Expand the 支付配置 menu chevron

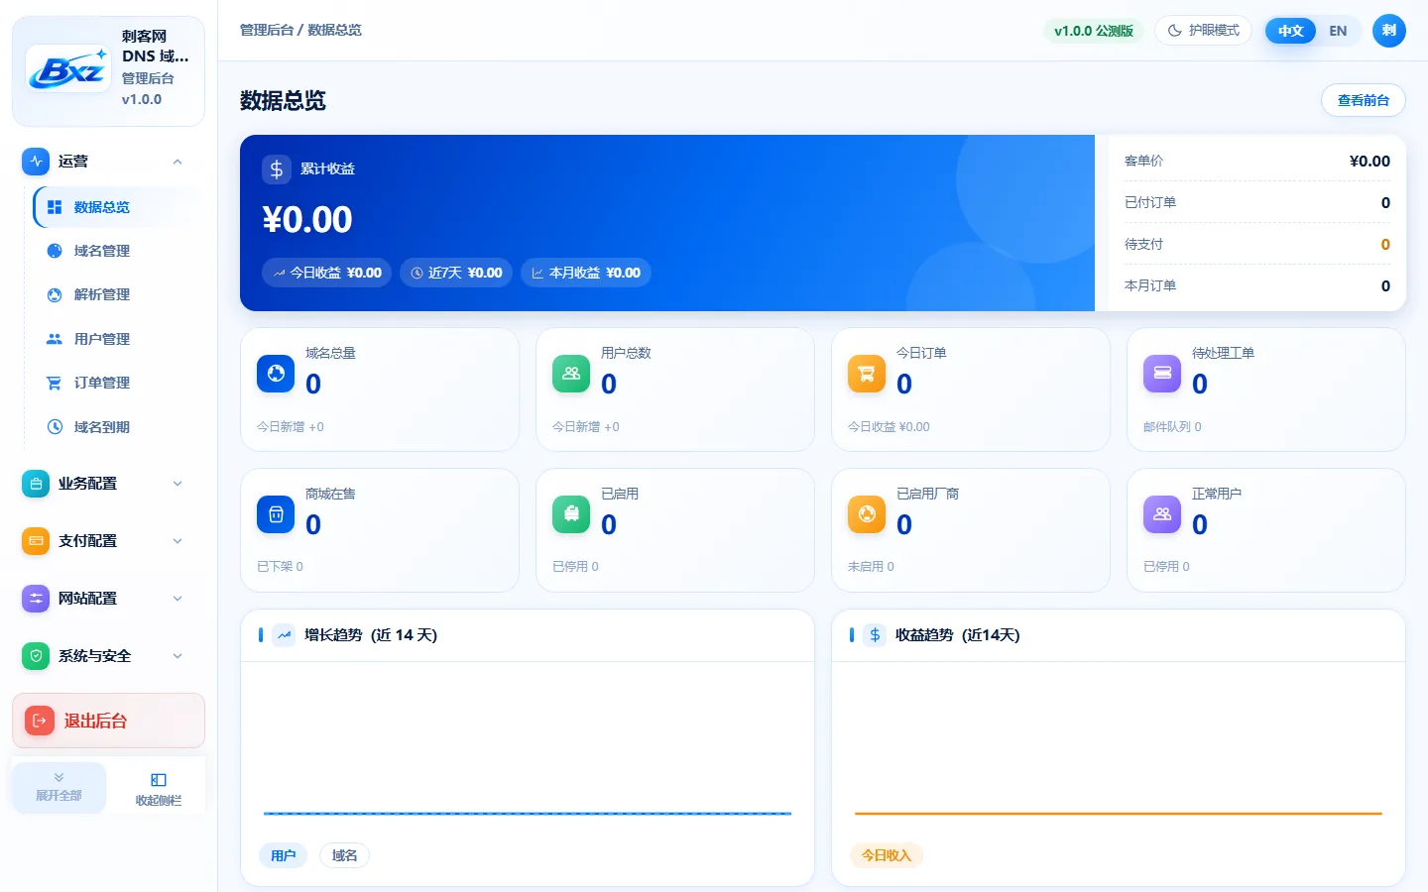[178, 541]
